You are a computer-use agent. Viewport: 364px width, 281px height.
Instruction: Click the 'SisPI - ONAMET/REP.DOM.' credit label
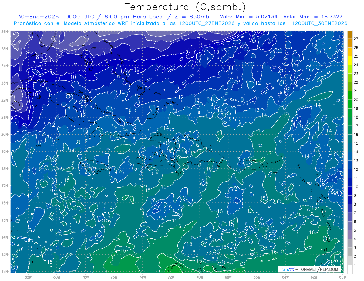pyautogui.click(x=309, y=269)
